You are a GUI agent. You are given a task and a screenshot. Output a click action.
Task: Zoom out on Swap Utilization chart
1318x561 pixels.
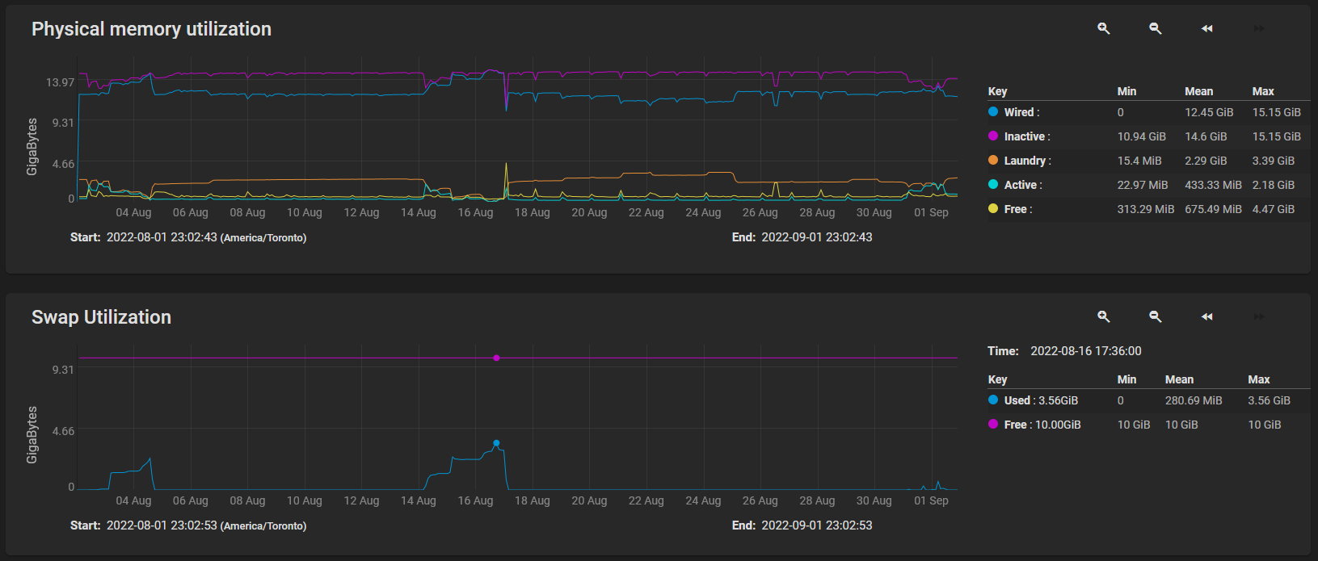1155,316
